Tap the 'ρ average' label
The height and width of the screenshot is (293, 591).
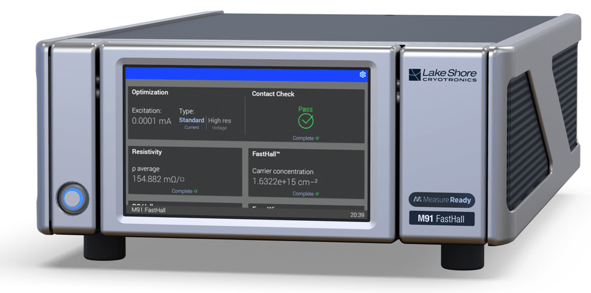(146, 169)
